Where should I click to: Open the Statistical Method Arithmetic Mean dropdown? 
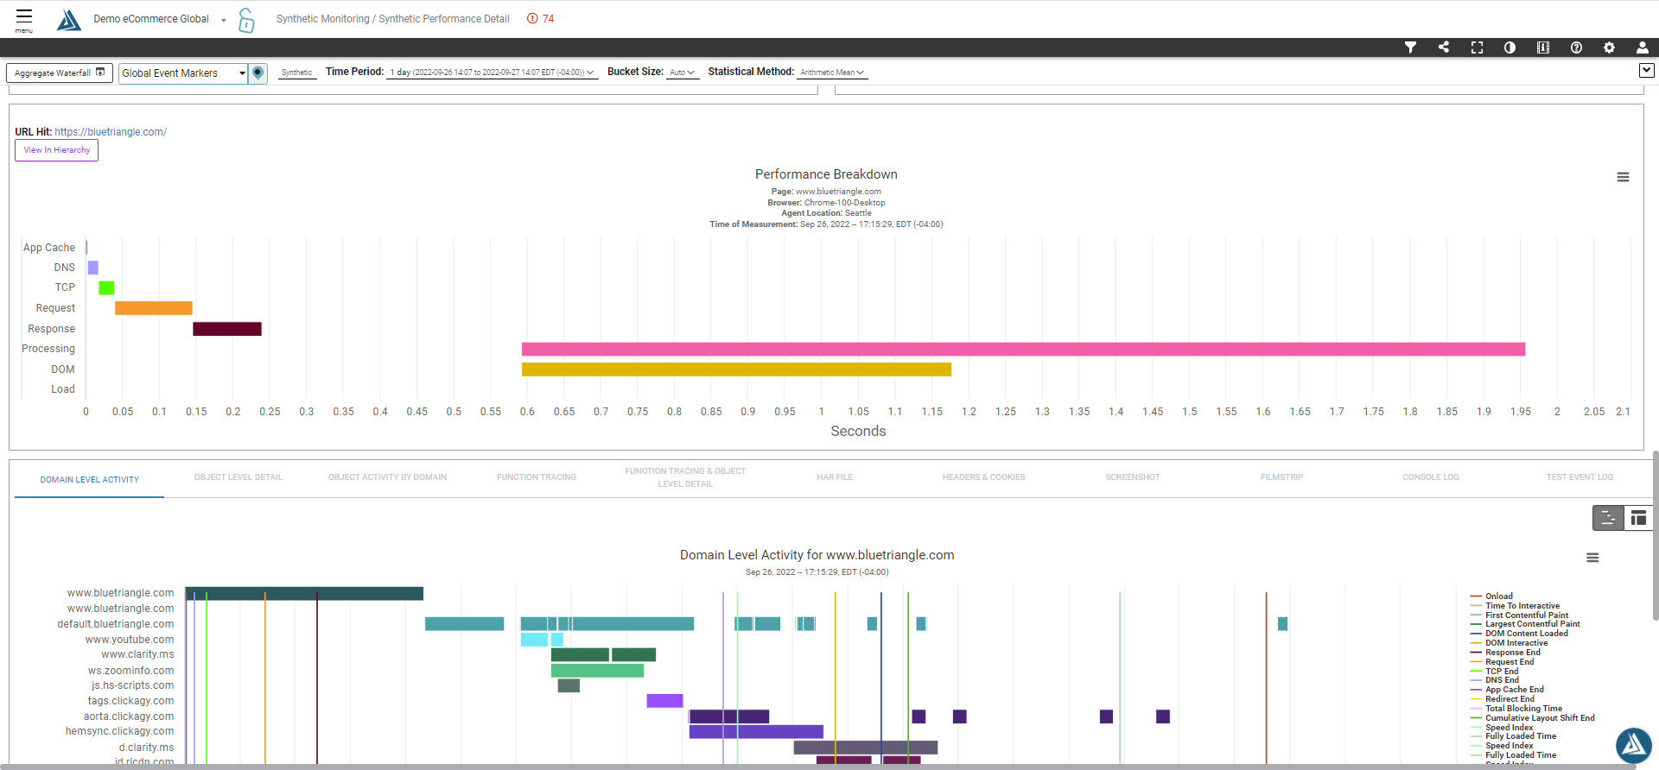pyautogui.click(x=832, y=73)
